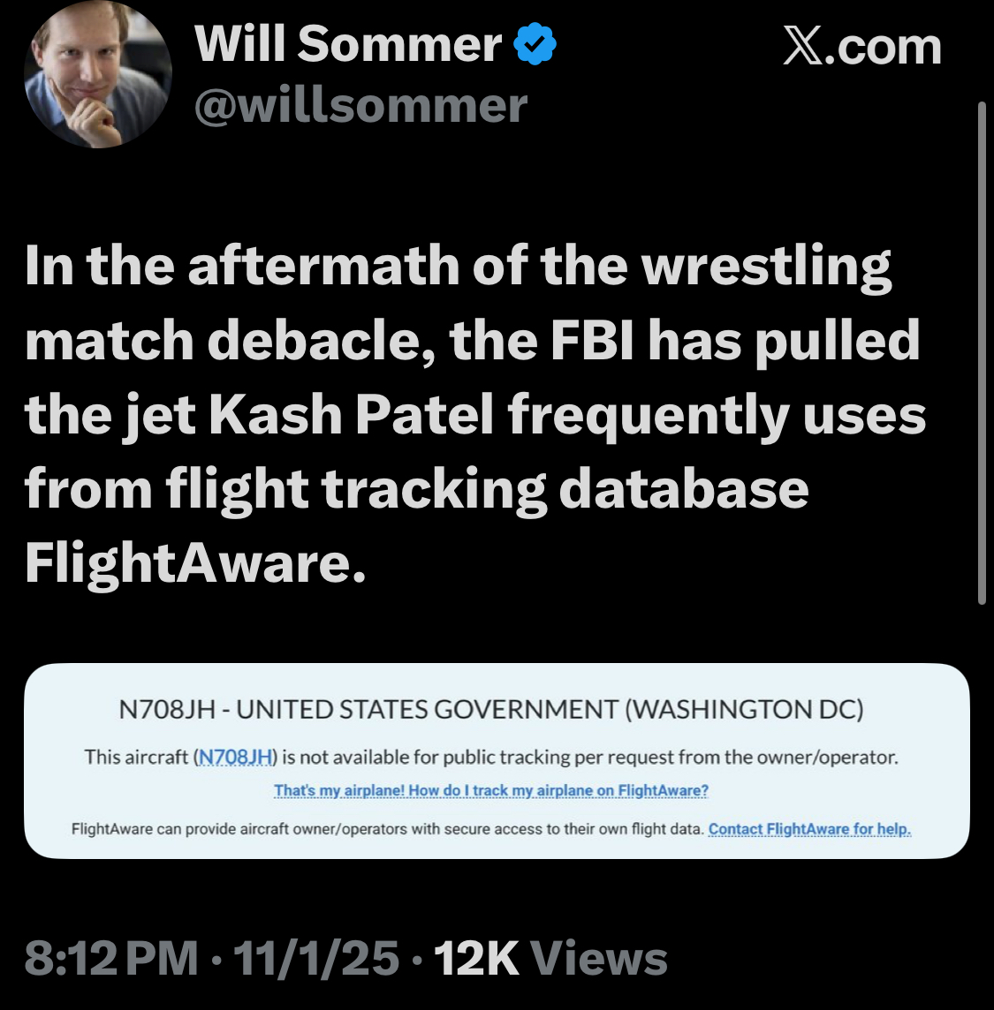Click Will Sommer's profile avatar photo
The image size is (994, 1010).
tap(97, 77)
